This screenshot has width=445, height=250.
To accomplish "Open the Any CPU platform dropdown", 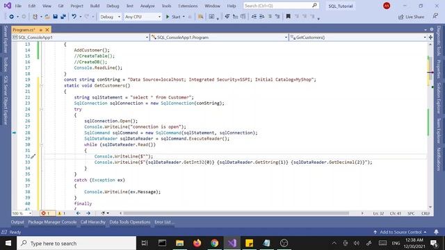I will pos(143,17).
